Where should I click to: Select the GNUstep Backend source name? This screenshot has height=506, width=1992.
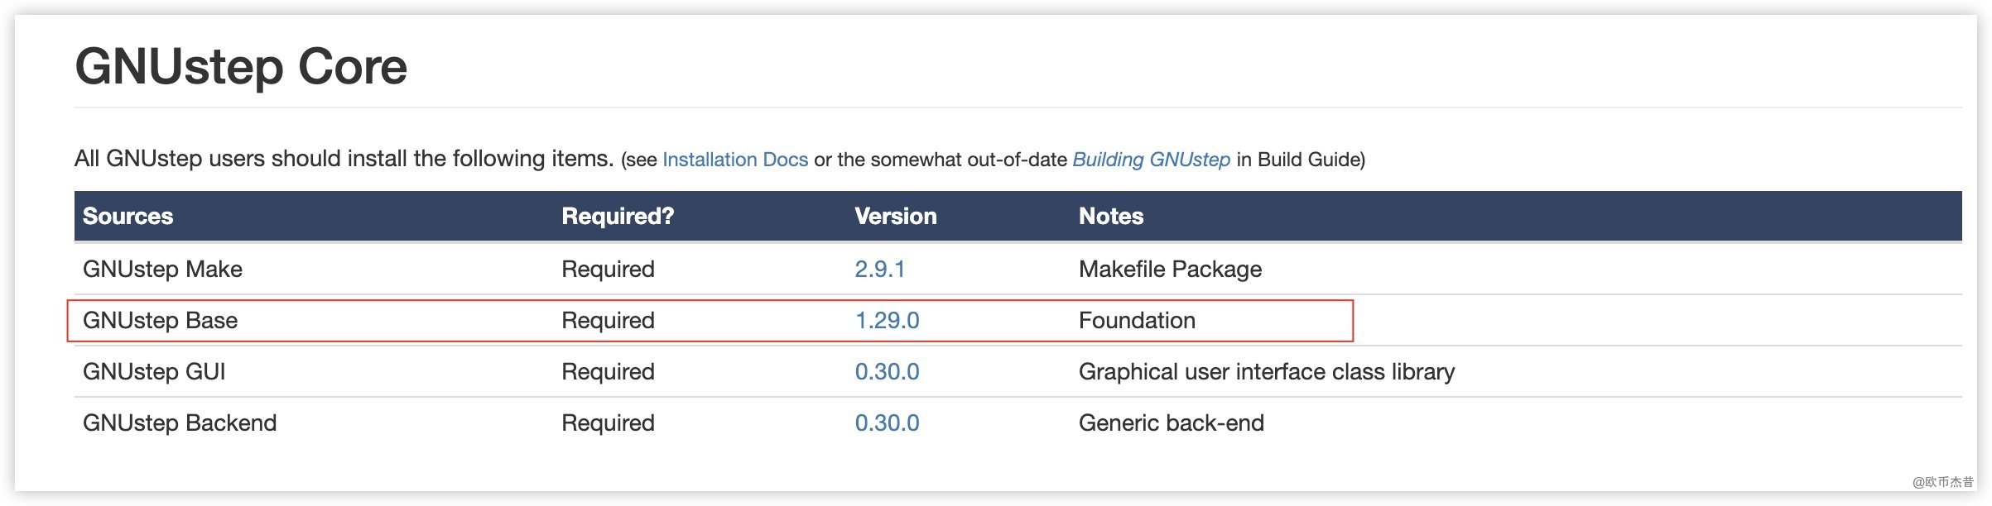tap(180, 423)
